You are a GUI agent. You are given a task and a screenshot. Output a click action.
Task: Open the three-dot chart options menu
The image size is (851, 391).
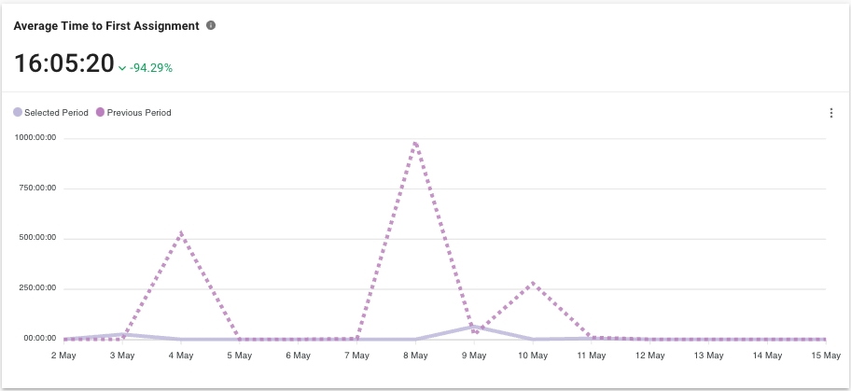tap(830, 113)
